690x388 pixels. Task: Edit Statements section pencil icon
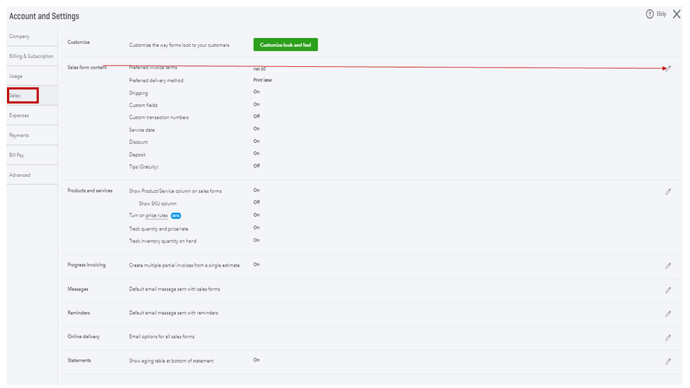668,361
